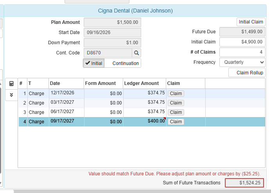Click ledger amount $374.75 in row 2

click(x=145, y=102)
